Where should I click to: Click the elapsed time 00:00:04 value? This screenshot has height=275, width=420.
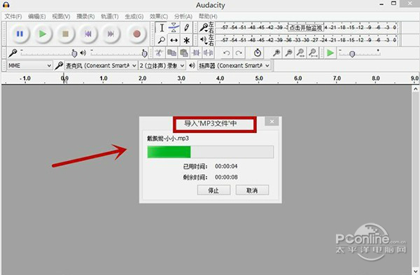click(226, 167)
